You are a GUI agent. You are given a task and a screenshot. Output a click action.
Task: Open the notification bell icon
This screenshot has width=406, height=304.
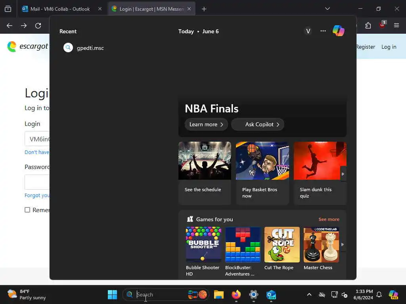[x=379, y=294]
